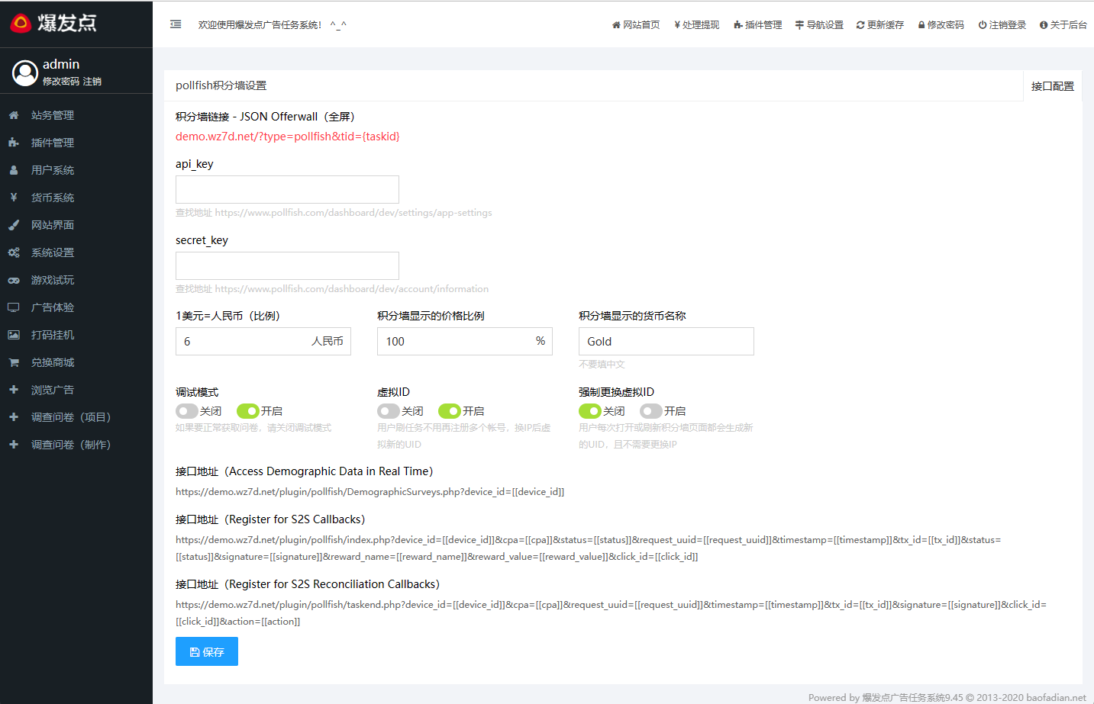The image size is (1094, 704).
Task: Focus the api_key input field
Action: pos(287,189)
